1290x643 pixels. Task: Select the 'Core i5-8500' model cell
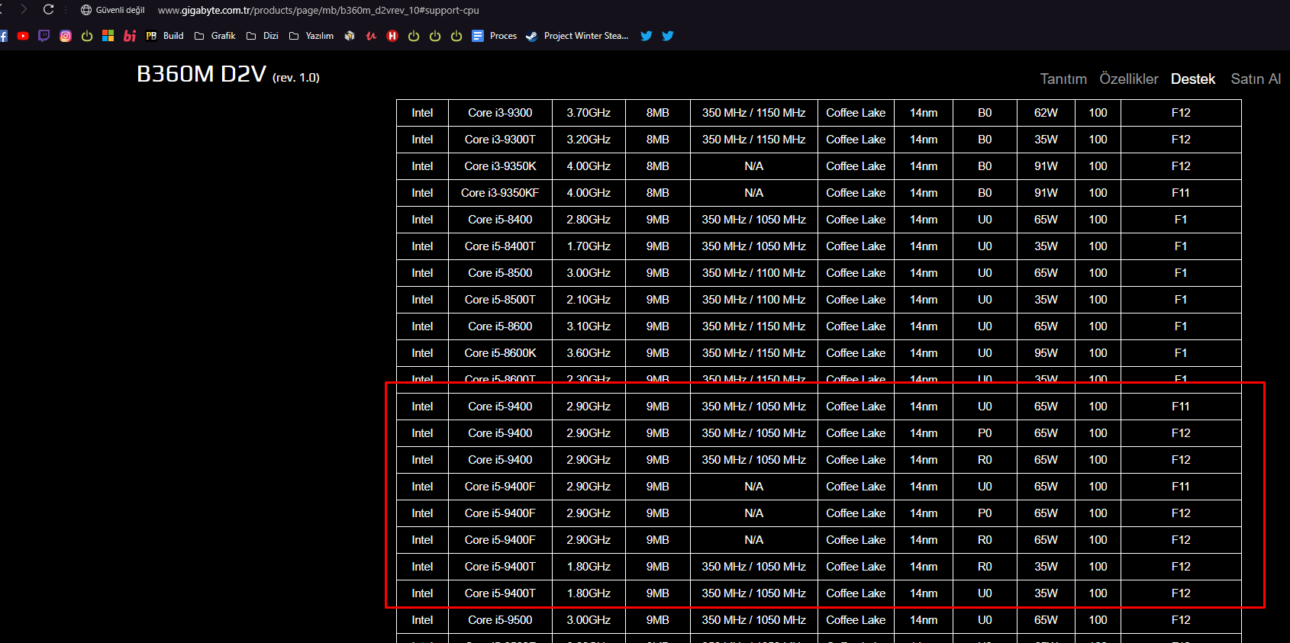[x=500, y=273]
